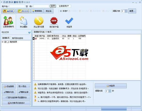Image resolution: width=142 pixels, height=111 pixels.
Task: Switch to the 帐号移动目标 tab
Action: point(18,38)
